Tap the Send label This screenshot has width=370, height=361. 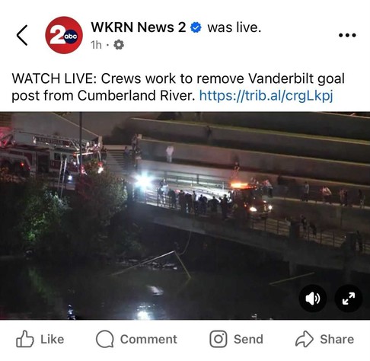pyautogui.click(x=248, y=339)
